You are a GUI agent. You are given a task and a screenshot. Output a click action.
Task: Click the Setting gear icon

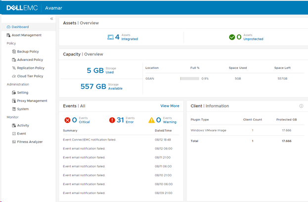(13, 93)
